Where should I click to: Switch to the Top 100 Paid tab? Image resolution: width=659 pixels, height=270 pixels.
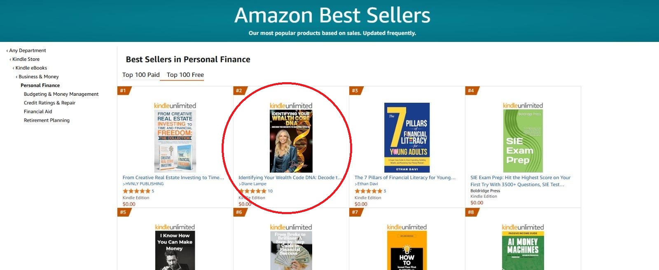140,74
